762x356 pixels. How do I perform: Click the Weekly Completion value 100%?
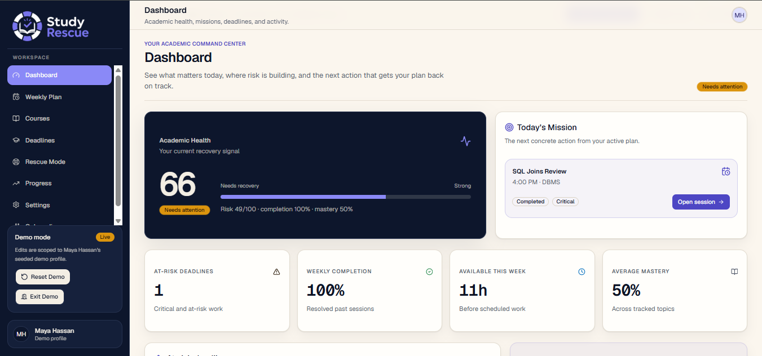tap(325, 291)
